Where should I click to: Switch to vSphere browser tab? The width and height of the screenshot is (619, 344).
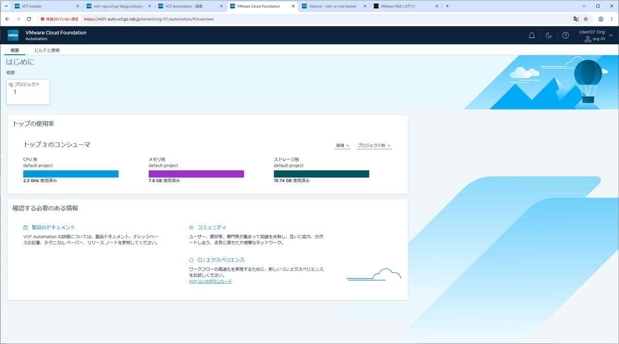coord(333,6)
